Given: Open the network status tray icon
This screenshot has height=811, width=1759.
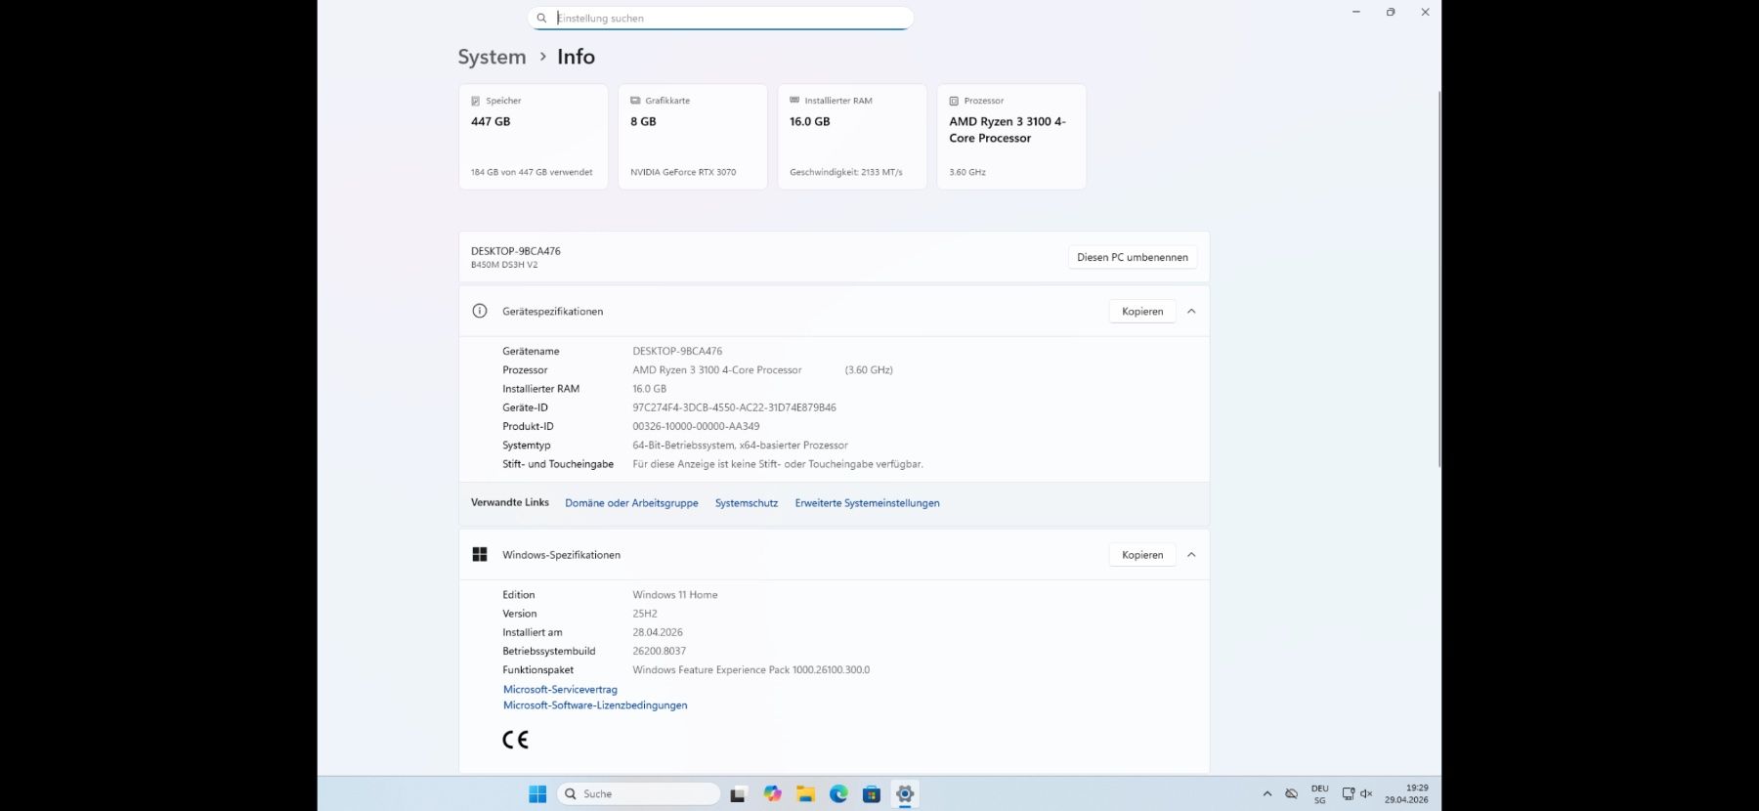Looking at the screenshot, I should point(1348,794).
